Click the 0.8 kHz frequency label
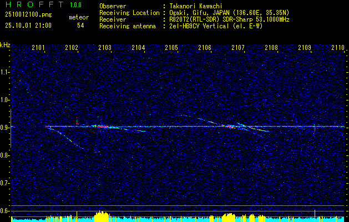 coord(4,155)
